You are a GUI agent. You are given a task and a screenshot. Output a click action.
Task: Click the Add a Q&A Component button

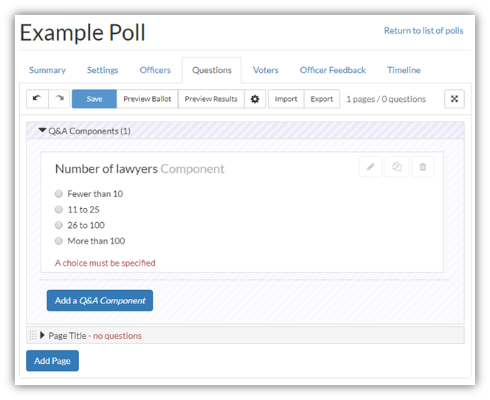(100, 300)
